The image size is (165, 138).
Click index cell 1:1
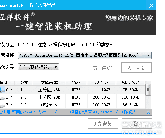pyautogui.click(x=24, y=90)
